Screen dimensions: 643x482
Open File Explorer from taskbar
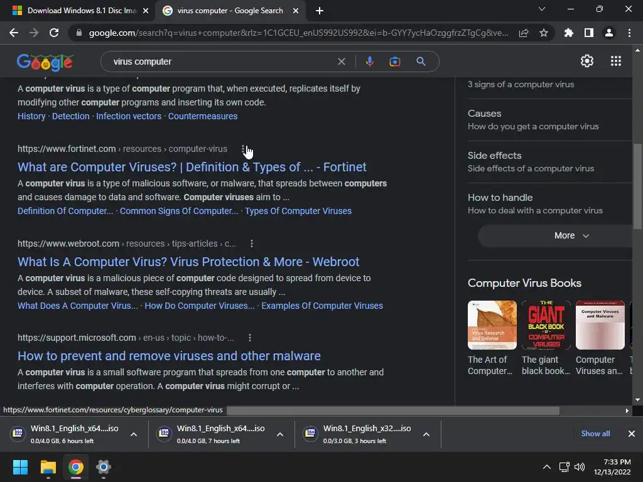coord(48,467)
